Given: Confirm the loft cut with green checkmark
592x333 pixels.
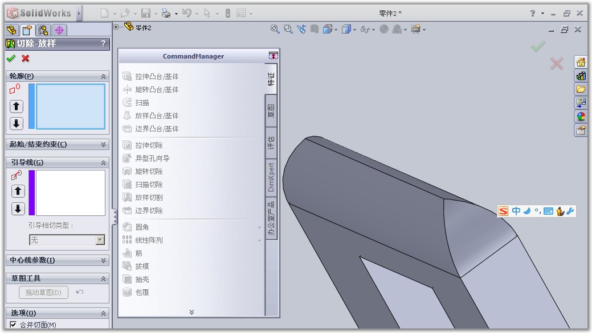Looking at the screenshot, I should click(11, 58).
